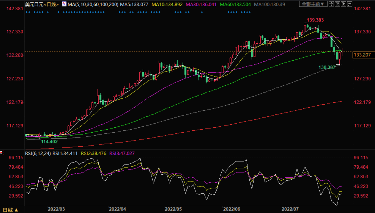Image resolution: width=375 pixels, height=213 pixels.
Task: Click the 114.402 low price marker
Action: point(49,142)
